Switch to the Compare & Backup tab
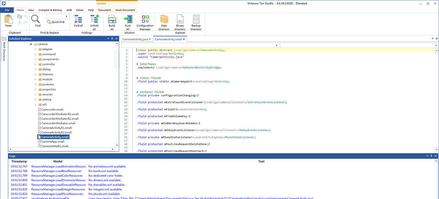This screenshot has width=439, height=199. point(50,10)
